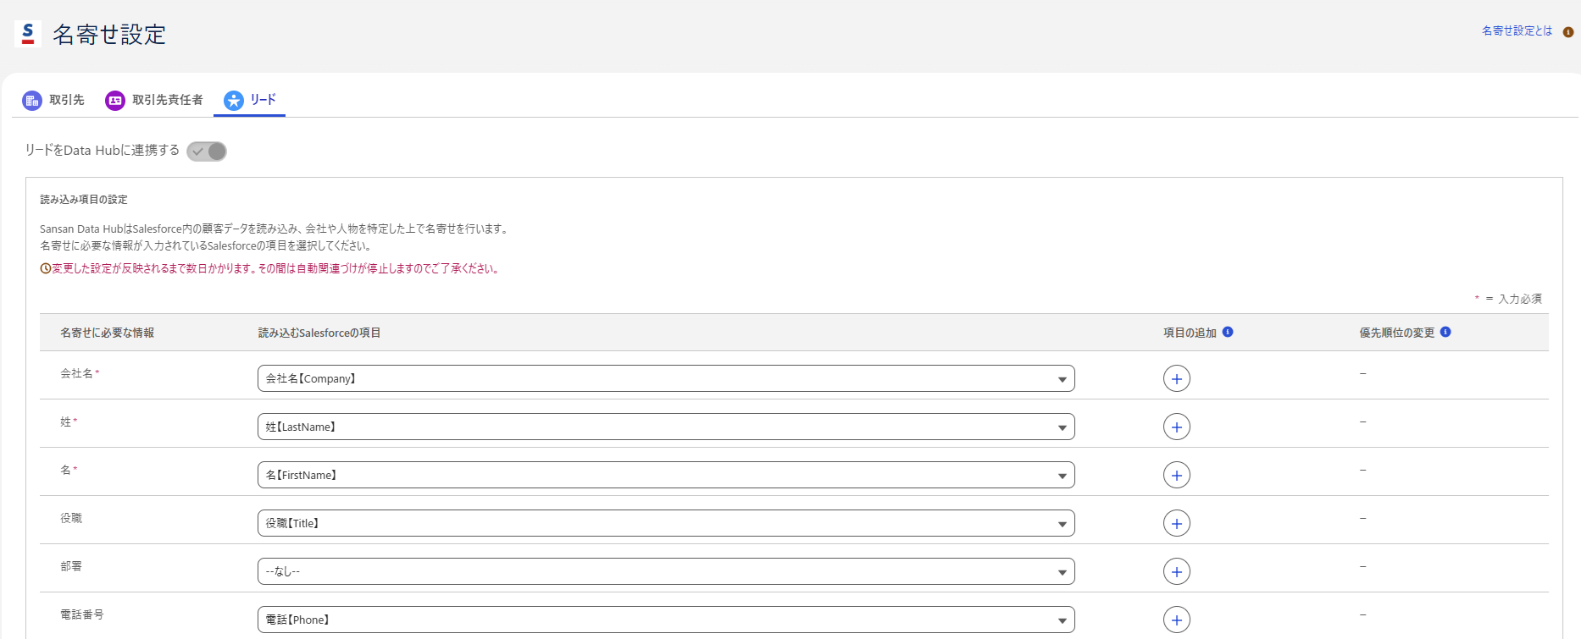This screenshot has width=1581, height=639.
Task: Click the info icon beside 名寄せ設定とは
Action: [x=1568, y=32]
